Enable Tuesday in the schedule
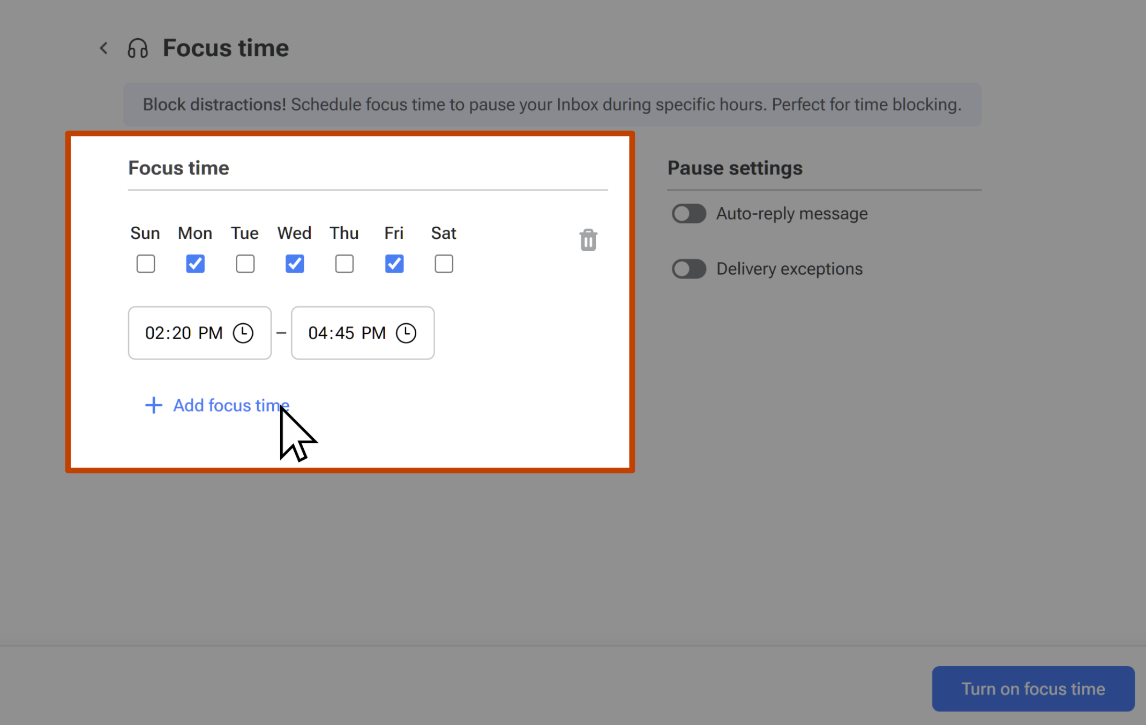Image resolution: width=1146 pixels, height=725 pixels. coord(245,263)
